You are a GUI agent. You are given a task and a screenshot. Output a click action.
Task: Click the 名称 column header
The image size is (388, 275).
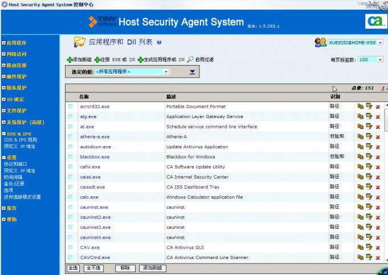[84, 96]
